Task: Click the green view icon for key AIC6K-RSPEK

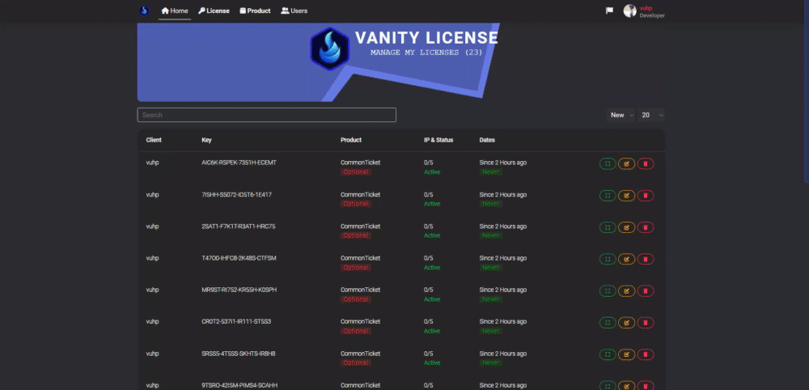Action: pos(608,164)
